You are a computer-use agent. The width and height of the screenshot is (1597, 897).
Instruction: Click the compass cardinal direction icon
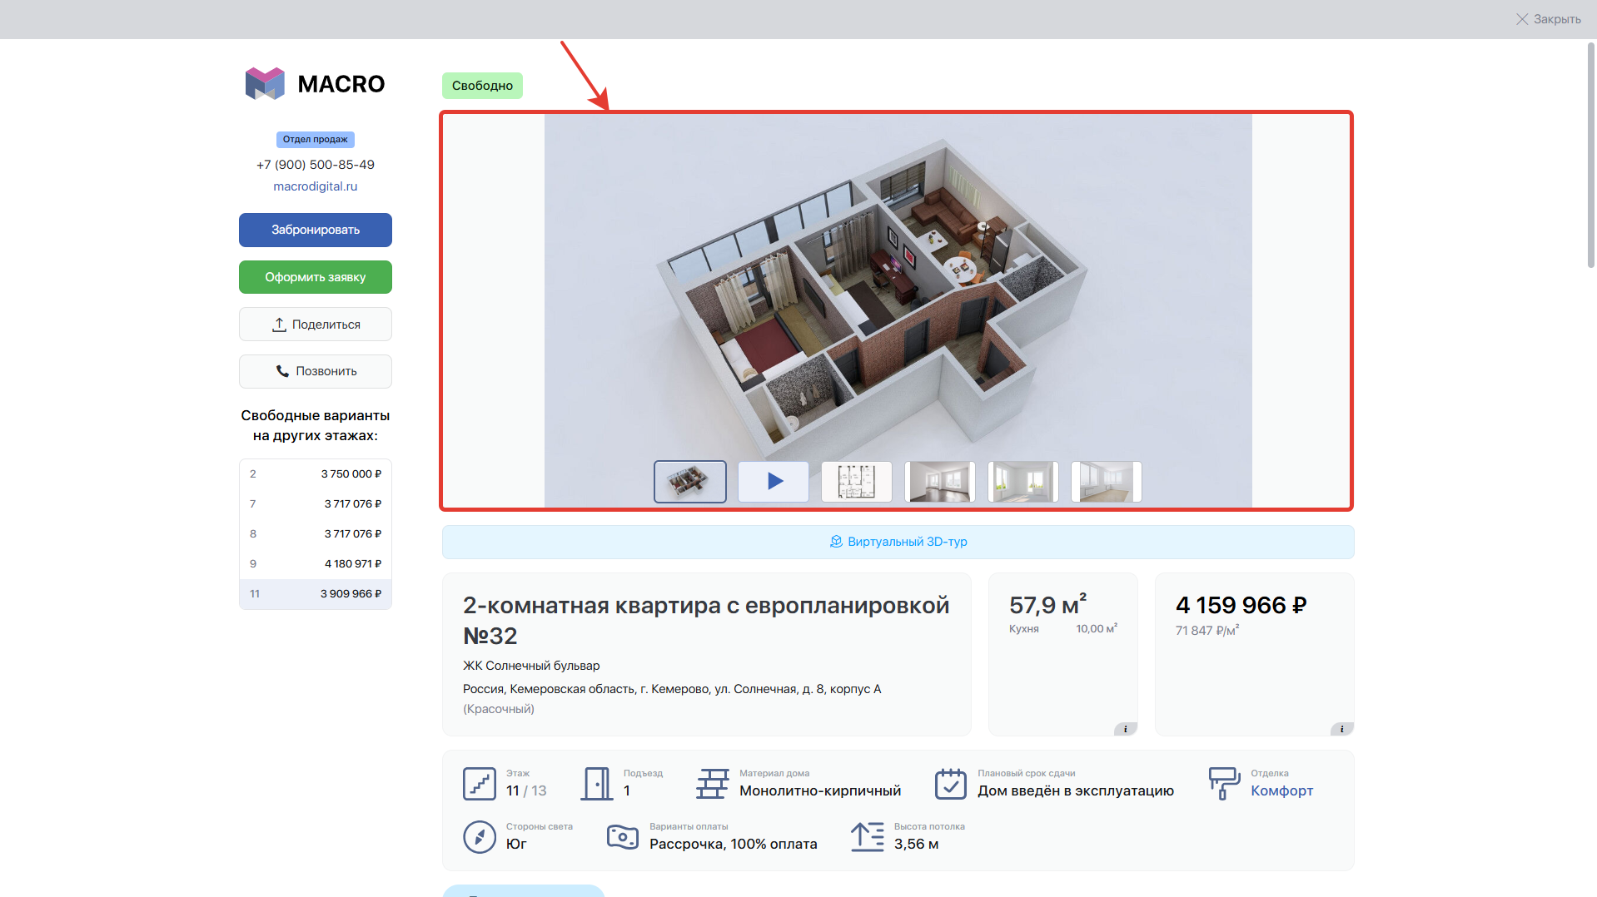coord(480,837)
